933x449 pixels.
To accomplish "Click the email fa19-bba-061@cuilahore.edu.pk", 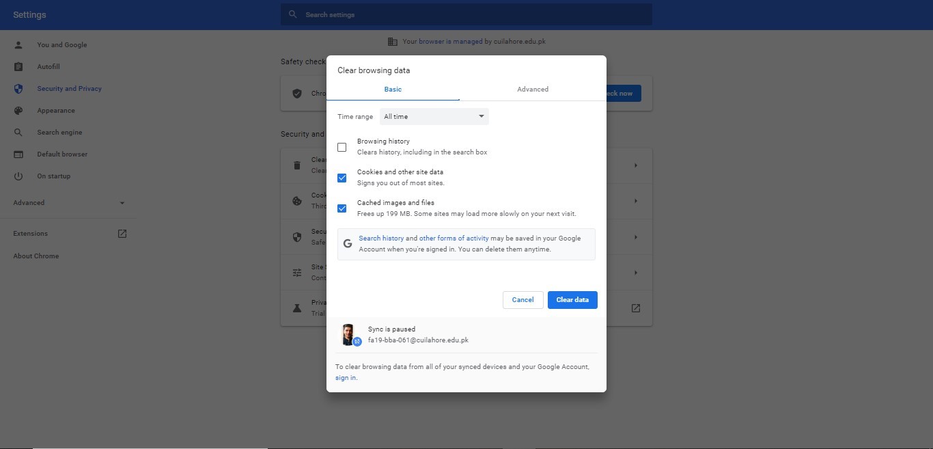I will click(x=418, y=340).
